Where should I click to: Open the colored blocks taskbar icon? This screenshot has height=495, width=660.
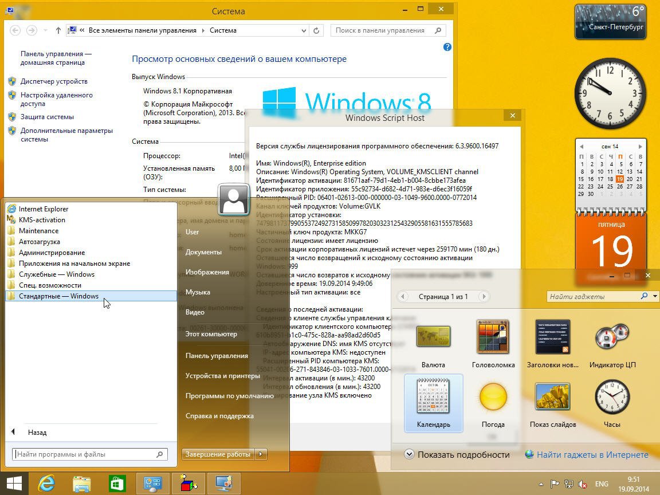pyautogui.click(x=188, y=484)
